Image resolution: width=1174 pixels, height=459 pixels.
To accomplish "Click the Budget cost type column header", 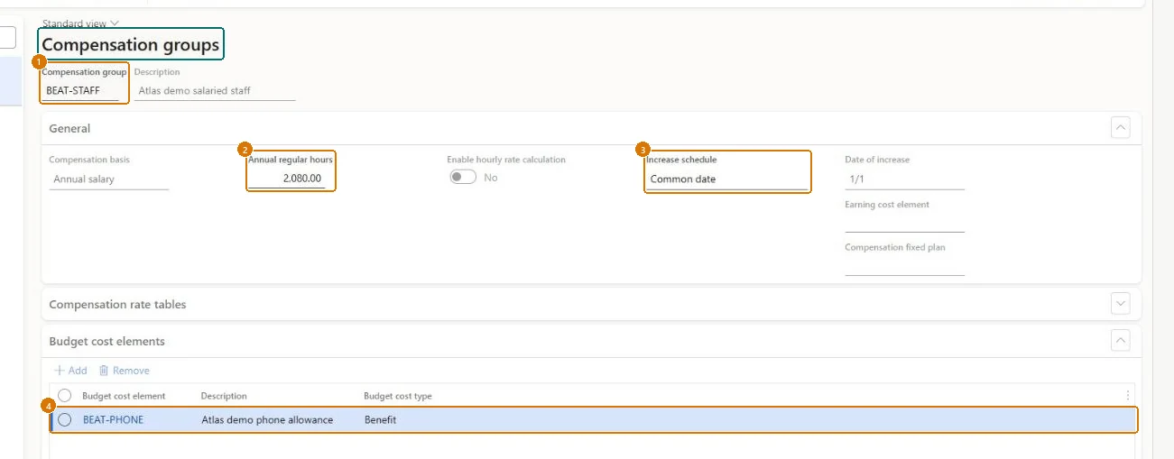I will point(398,396).
